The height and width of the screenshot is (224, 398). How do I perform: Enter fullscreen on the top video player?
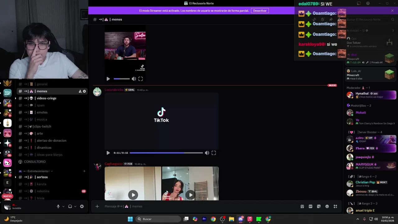[x=141, y=79]
